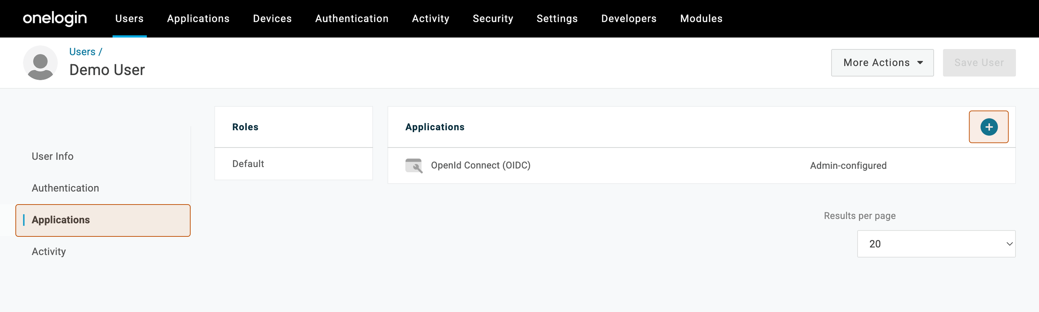This screenshot has width=1039, height=312.
Task: Click the OpenId Connect (OIDC) application name
Action: point(480,165)
